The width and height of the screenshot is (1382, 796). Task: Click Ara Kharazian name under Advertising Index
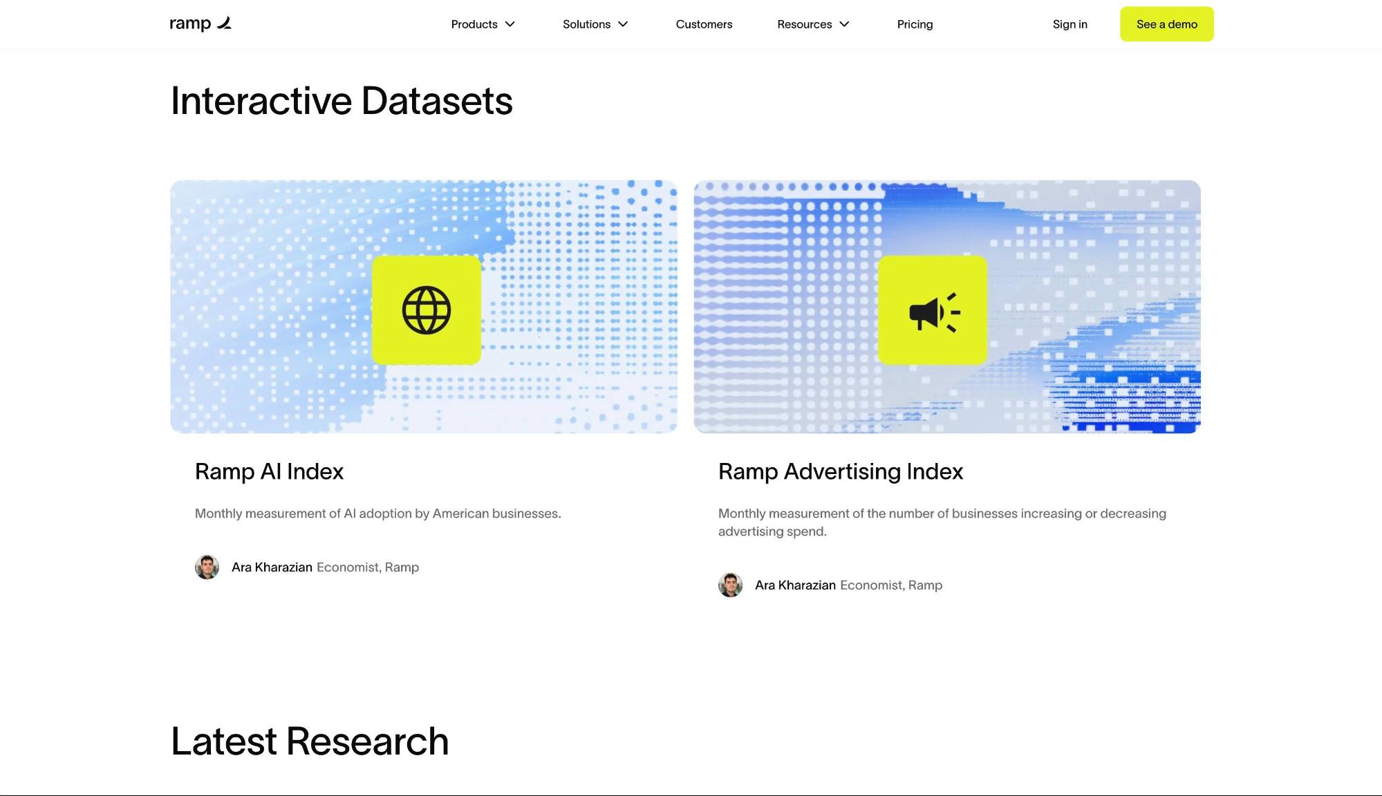click(795, 585)
